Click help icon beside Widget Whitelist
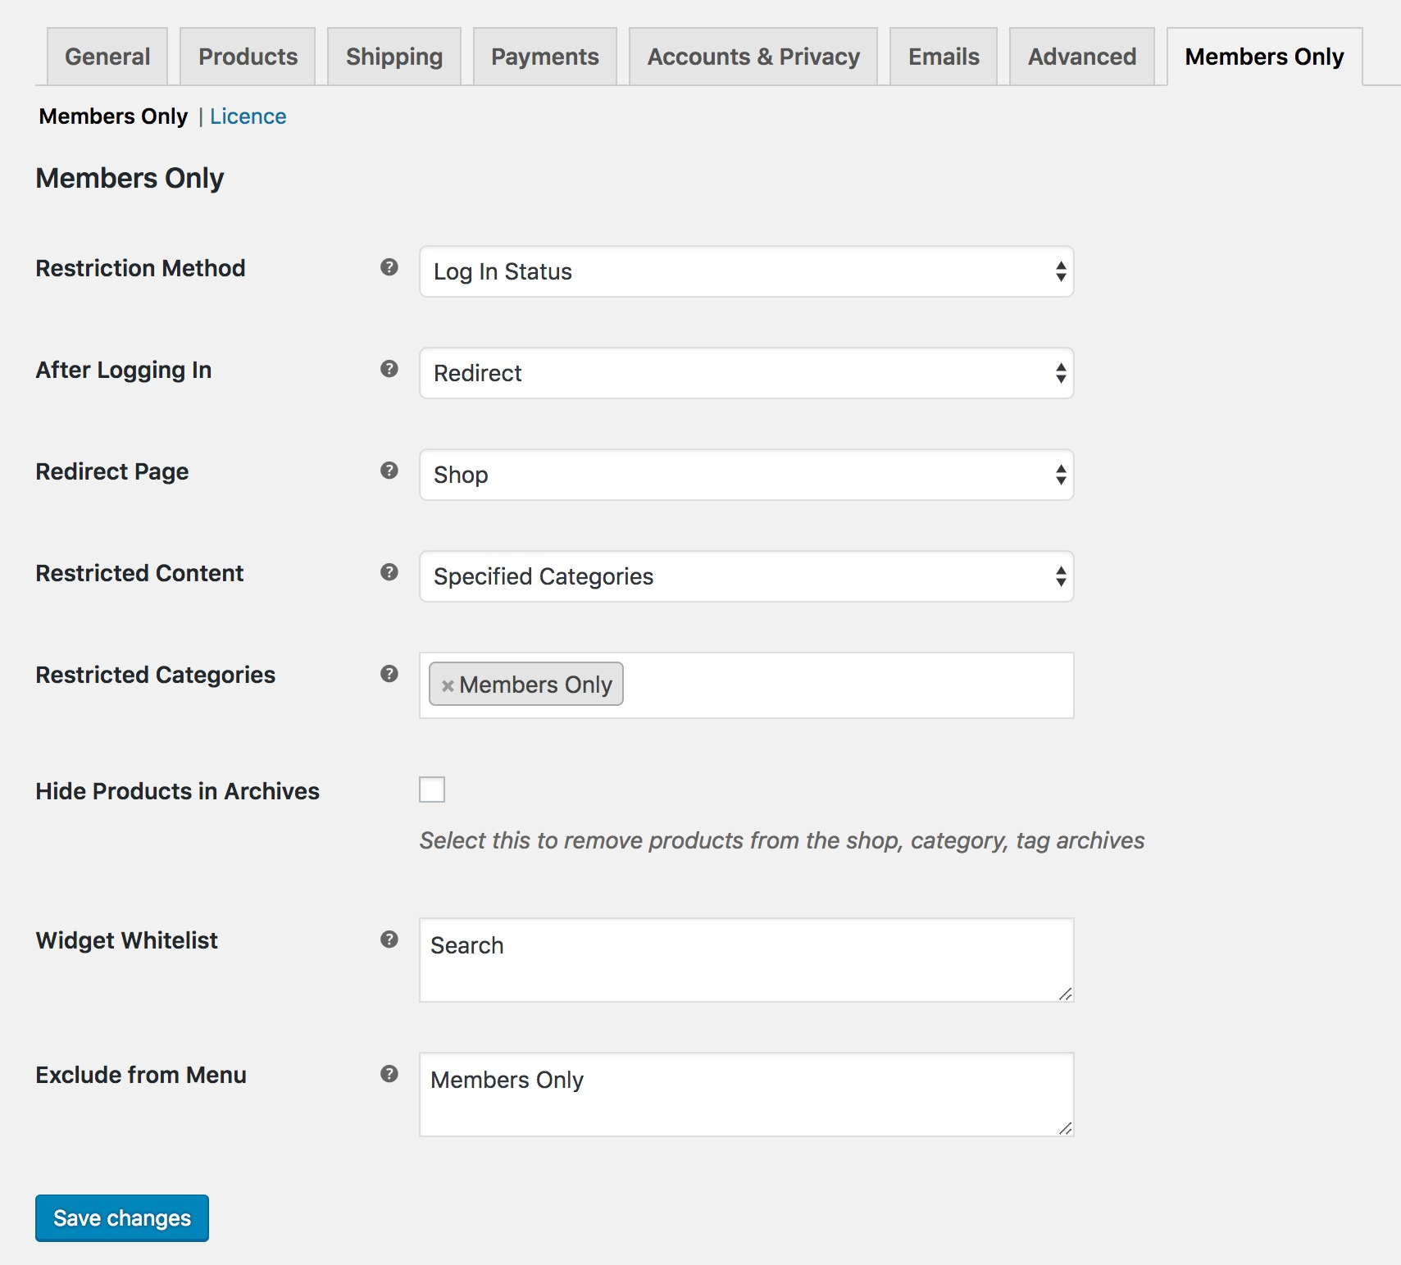The height and width of the screenshot is (1265, 1401). [389, 940]
